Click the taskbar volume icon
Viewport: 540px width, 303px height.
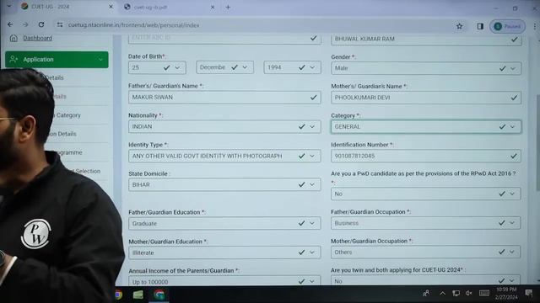click(x=469, y=293)
